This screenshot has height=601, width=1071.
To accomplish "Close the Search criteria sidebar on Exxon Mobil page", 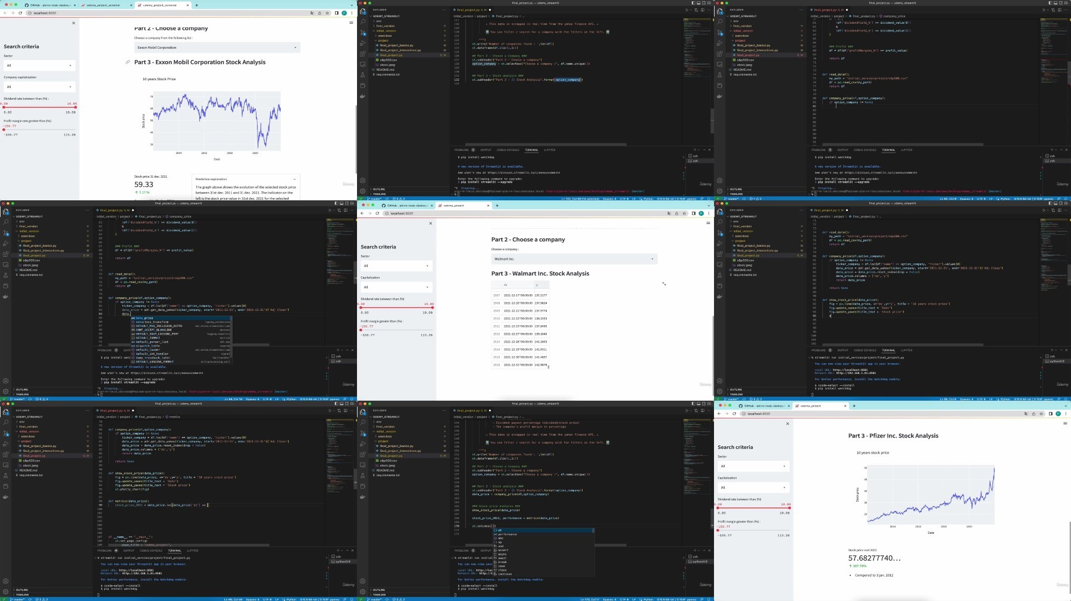I will (x=74, y=23).
